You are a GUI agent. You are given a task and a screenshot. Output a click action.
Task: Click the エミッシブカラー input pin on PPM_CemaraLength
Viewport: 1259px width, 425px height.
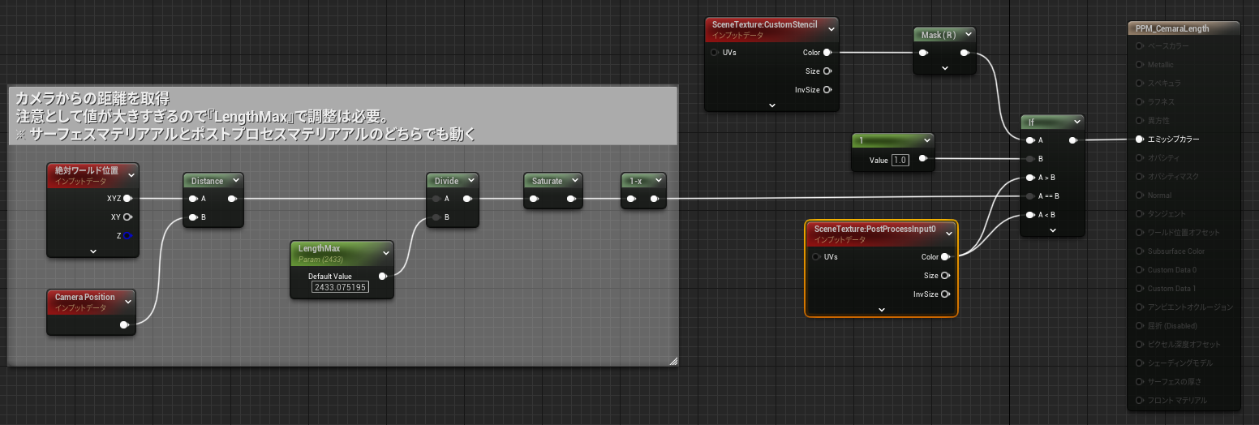tap(1141, 139)
